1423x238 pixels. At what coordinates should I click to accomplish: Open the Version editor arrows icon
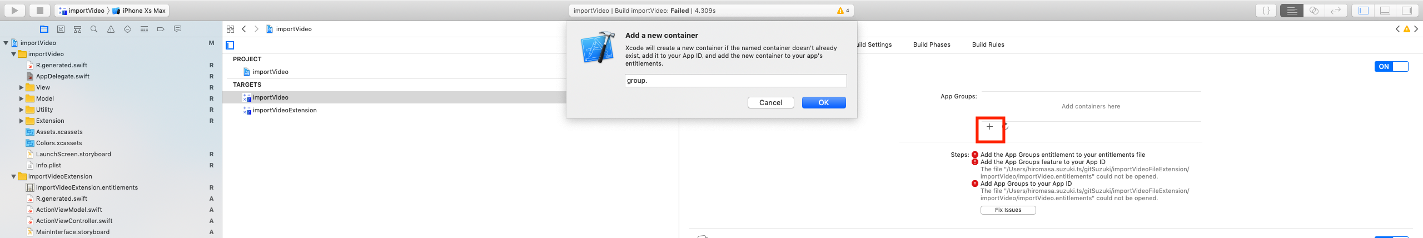click(x=1335, y=10)
